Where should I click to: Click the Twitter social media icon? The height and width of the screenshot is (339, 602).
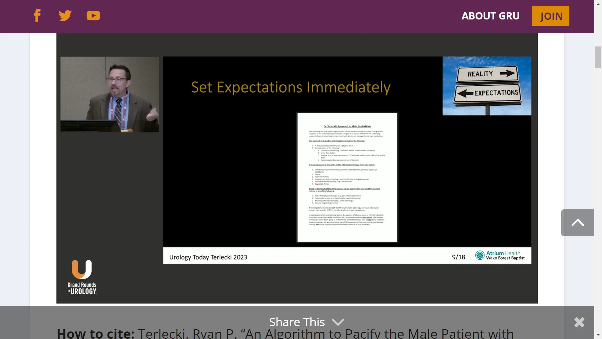[65, 15]
